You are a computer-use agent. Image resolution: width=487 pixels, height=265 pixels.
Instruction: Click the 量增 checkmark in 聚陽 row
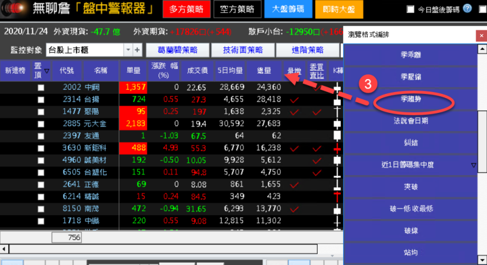click(x=293, y=112)
